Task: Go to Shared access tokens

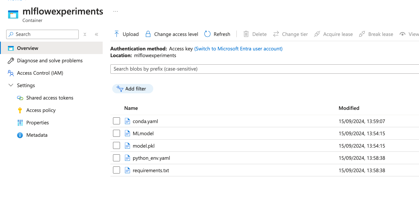Action: click(x=50, y=98)
